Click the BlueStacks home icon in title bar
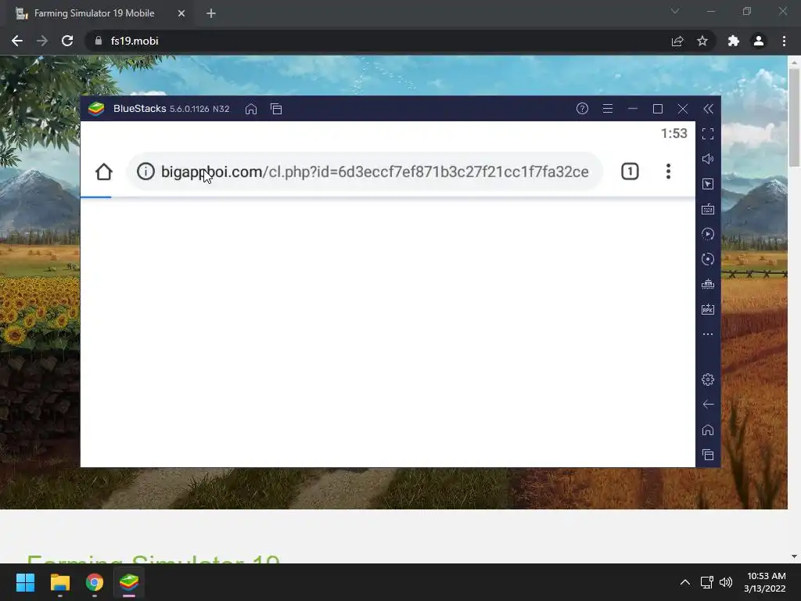Viewport: 801px width, 601px height. [x=251, y=109]
